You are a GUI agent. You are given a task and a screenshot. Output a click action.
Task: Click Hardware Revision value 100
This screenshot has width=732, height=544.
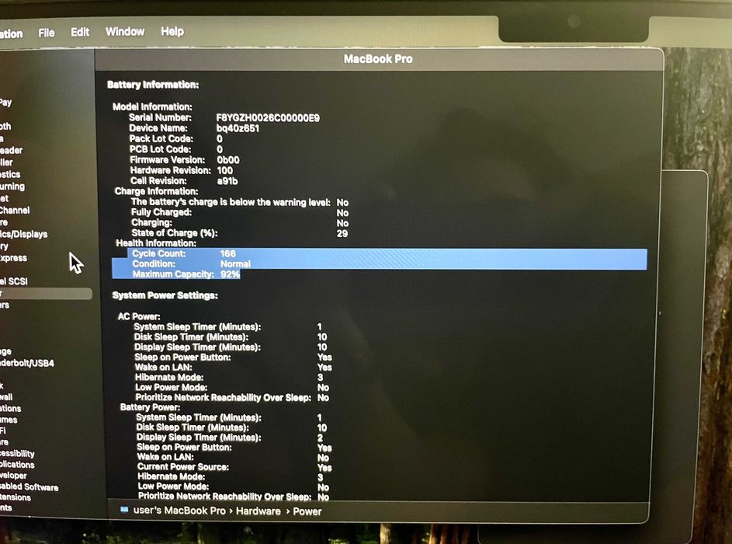point(225,171)
